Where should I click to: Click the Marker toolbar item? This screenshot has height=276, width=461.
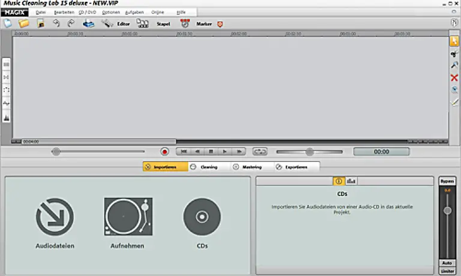(196, 23)
